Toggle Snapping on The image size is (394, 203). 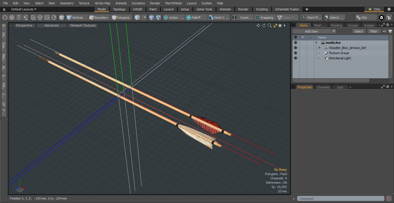(x=264, y=18)
